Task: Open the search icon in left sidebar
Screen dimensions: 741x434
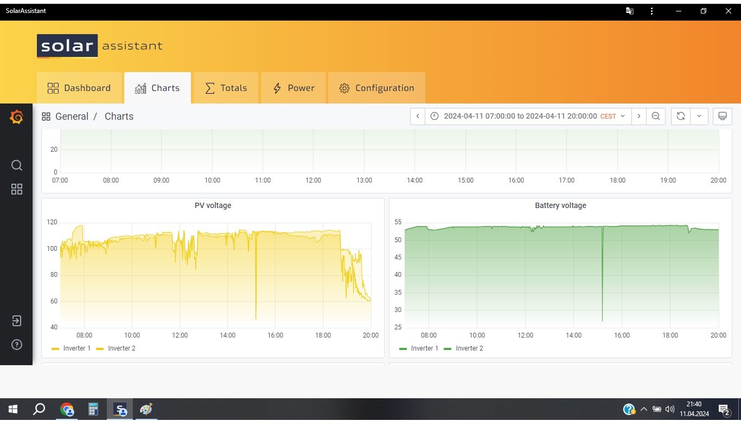Action: pos(17,165)
